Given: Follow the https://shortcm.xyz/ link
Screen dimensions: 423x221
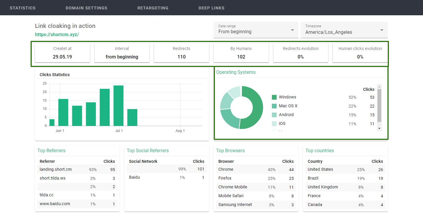Looking at the screenshot, I should coord(57,34).
